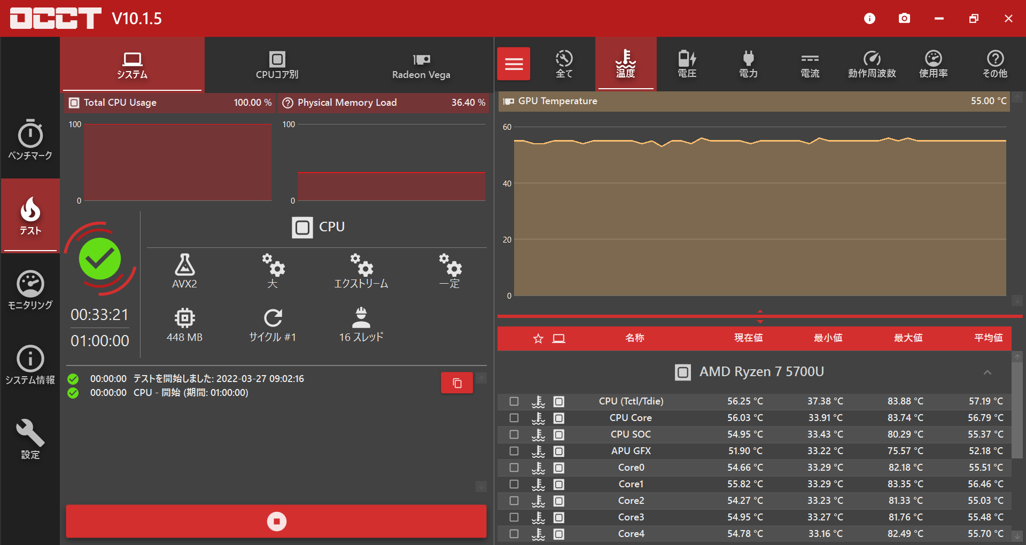Click the info icon in title bar

pos(869,18)
